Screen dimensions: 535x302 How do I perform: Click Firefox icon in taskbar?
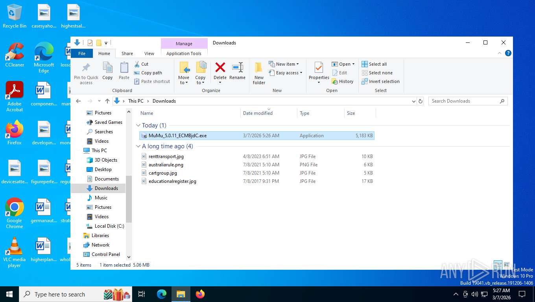200,294
